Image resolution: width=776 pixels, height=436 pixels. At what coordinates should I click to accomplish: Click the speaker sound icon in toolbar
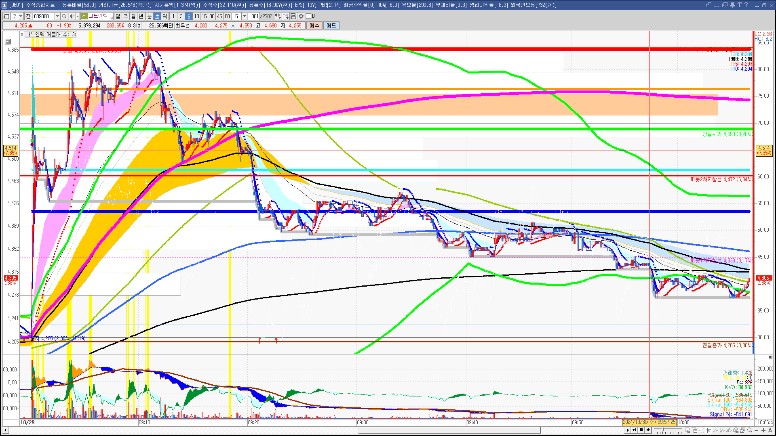pos(72,16)
